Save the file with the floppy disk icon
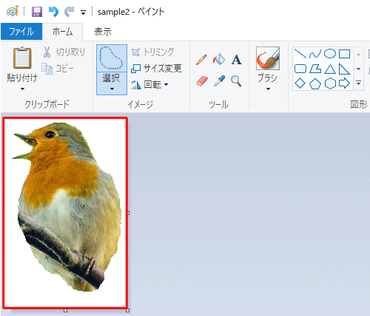 pyautogui.click(x=37, y=12)
